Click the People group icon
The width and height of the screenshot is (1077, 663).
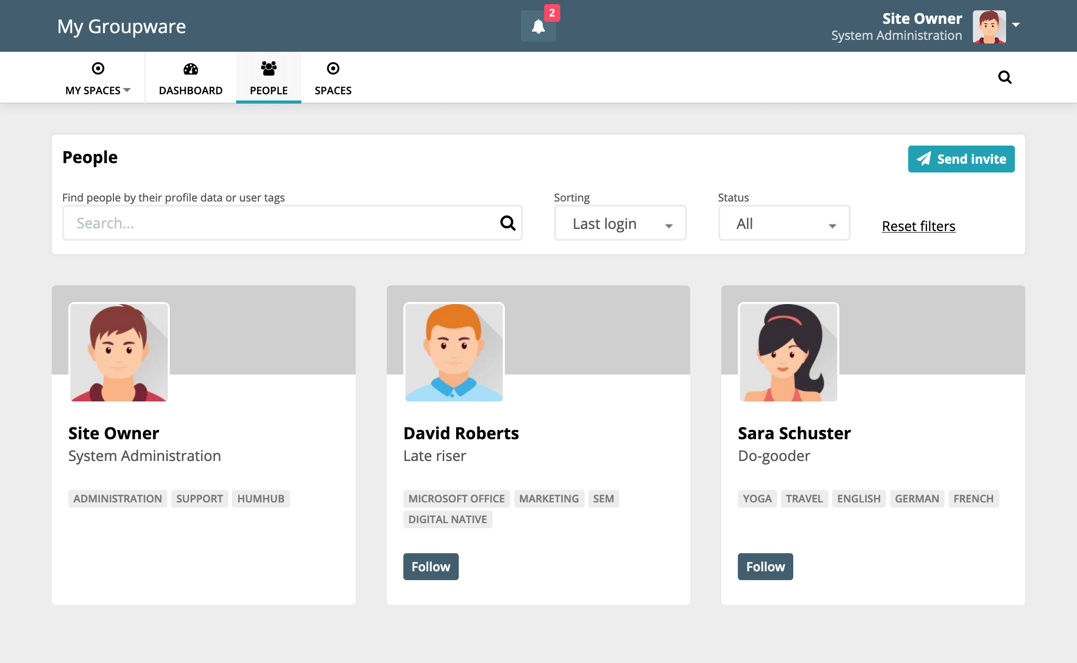(268, 68)
